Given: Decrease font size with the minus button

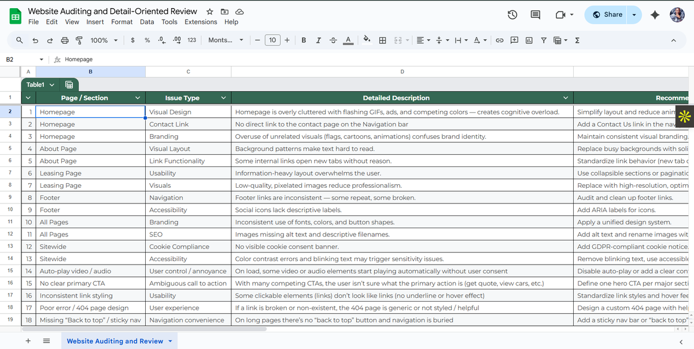Looking at the screenshot, I should pyautogui.click(x=257, y=40).
